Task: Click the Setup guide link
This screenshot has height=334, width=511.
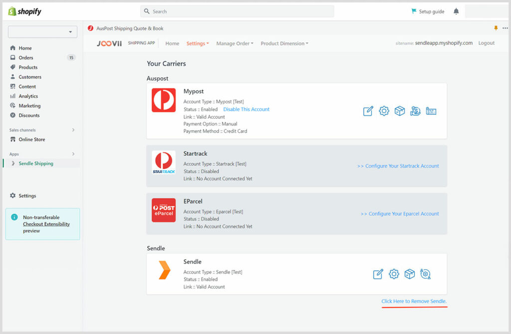Action: coord(428,11)
